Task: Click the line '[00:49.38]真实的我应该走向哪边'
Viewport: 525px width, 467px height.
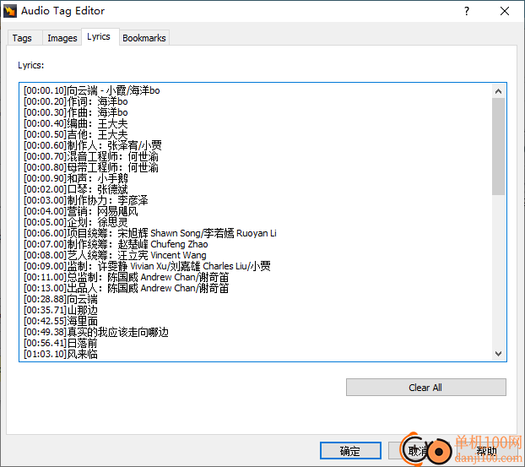Action: pyautogui.click(x=96, y=333)
